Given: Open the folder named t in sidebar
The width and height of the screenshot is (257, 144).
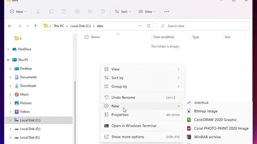Looking at the screenshot, I should [18, 38].
